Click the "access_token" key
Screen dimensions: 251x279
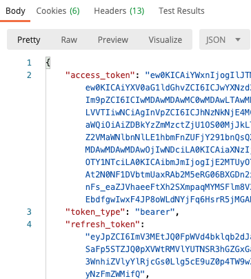pos(100,75)
